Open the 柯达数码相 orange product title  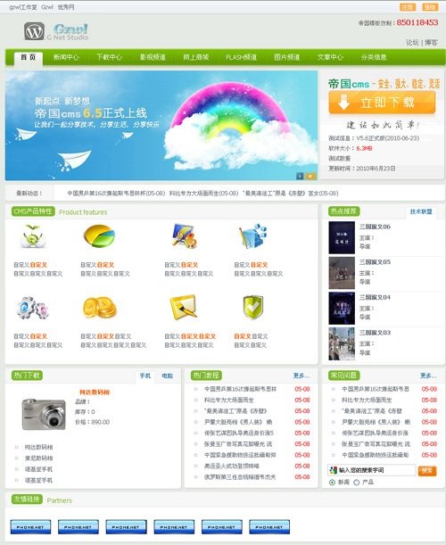pos(95,392)
